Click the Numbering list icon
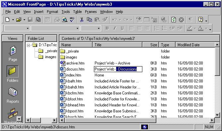The height and width of the screenshot is (131, 222). click(157, 28)
